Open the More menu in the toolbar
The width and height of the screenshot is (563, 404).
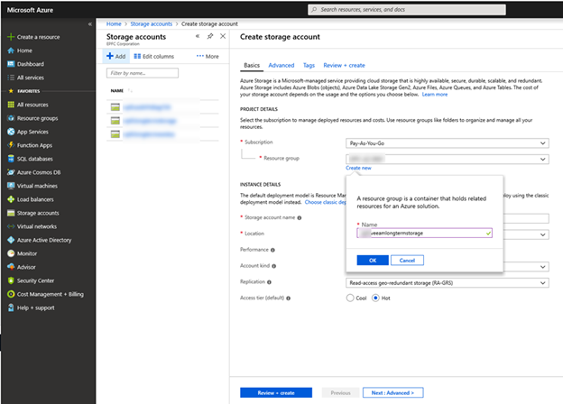(x=208, y=56)
